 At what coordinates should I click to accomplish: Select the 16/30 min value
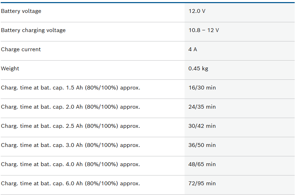coord(202,88)
